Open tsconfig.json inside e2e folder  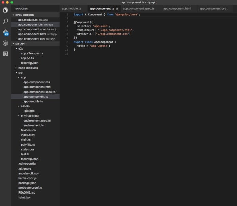click(35, 63)
